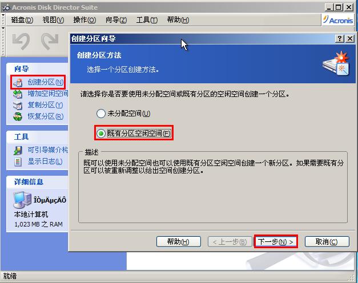
Task: Click the 显示日志 log icon
Action: pyautogui.click(x=18, y=162)
